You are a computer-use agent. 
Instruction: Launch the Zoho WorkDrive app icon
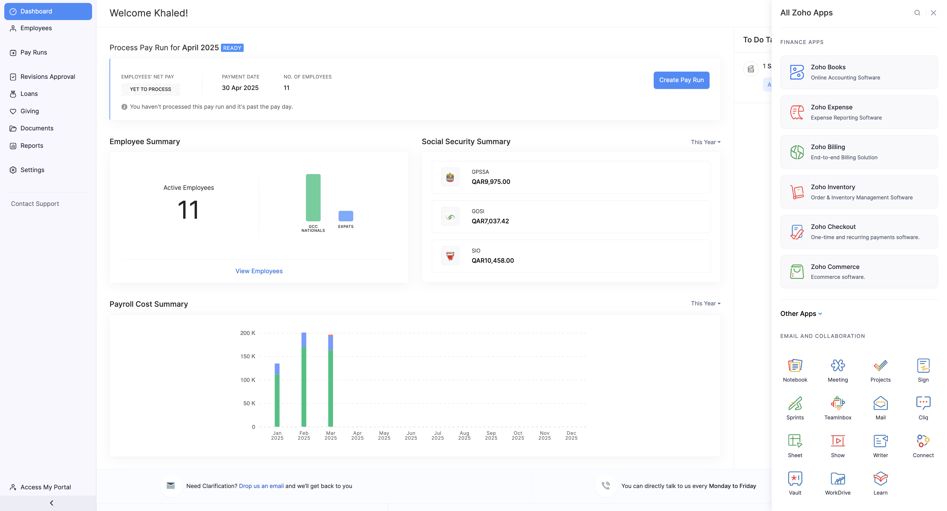838,479
